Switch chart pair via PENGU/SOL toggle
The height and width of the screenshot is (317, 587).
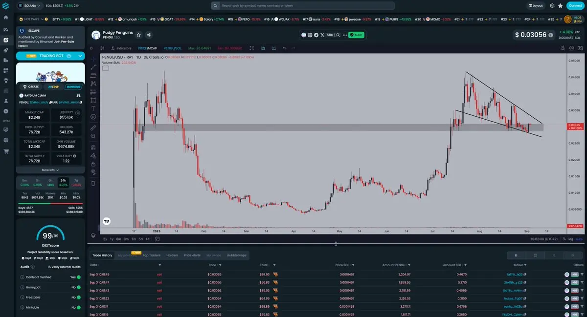pos(172,48)
